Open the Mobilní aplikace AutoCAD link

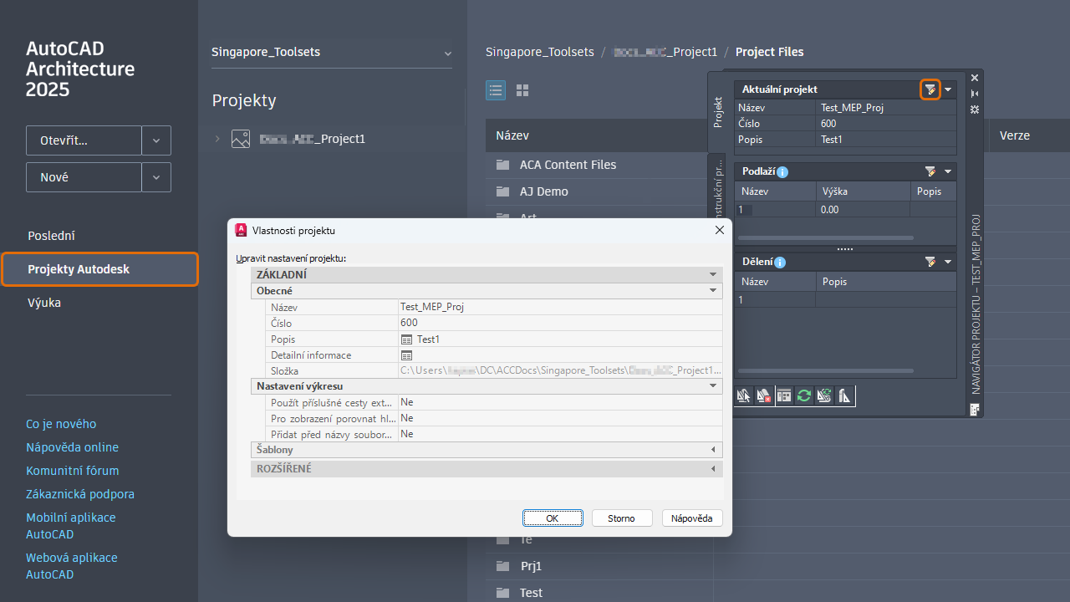(71, 526)
